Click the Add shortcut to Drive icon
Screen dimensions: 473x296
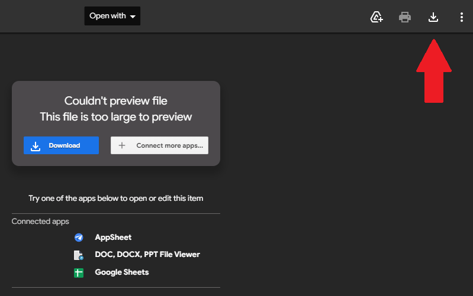(377, 17)
